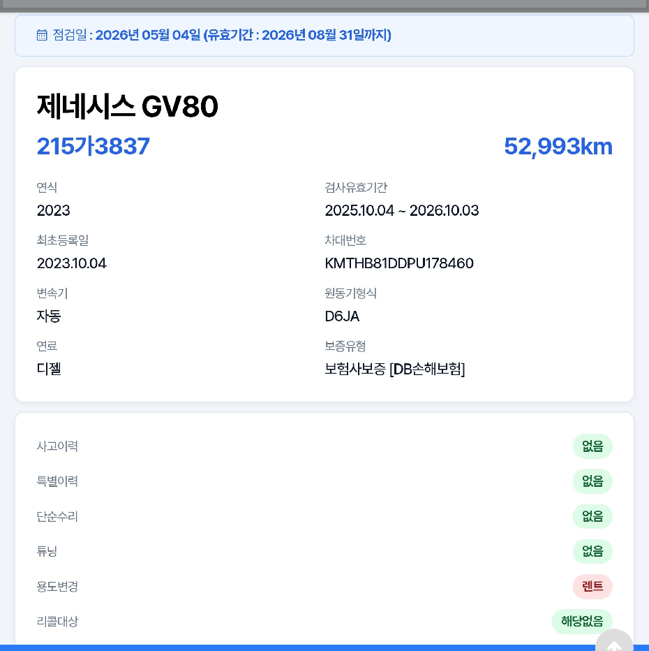Click the 최초등록일 value 2023.10.04

point(72,263)
